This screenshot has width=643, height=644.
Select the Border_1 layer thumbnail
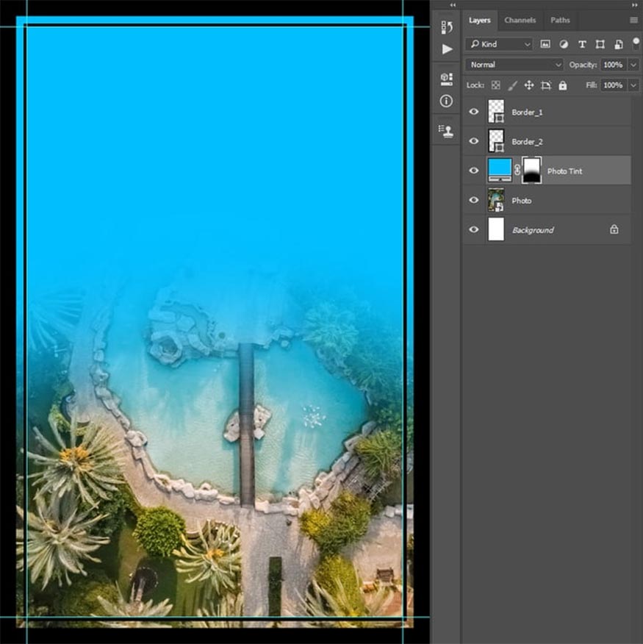(496, 112)
